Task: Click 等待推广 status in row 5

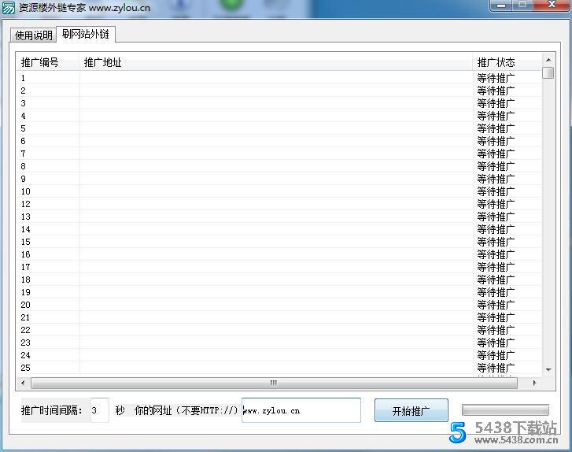Action: [496, 128]
